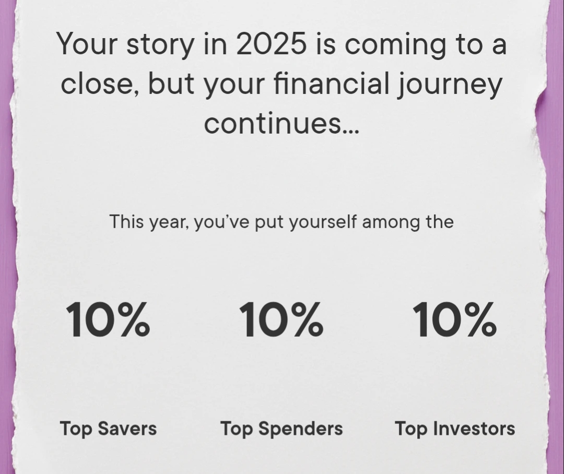Tap the purple strip on the right edge

(556, 235)
